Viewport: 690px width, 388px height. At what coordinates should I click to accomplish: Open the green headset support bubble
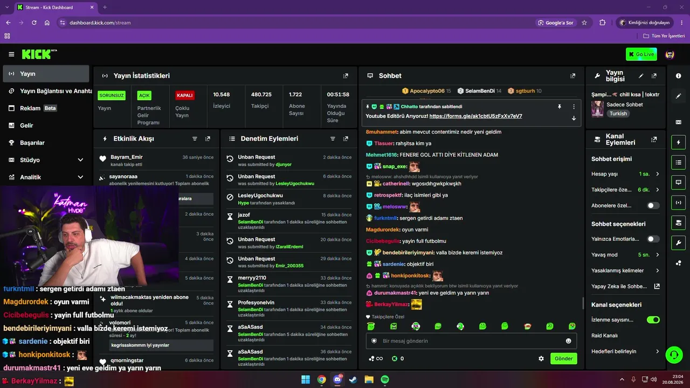[674, 355]
